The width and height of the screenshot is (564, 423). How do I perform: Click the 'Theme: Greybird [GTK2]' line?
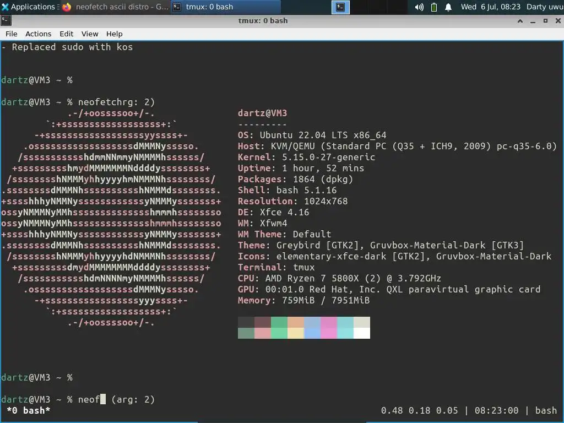(x=381, y=245)
